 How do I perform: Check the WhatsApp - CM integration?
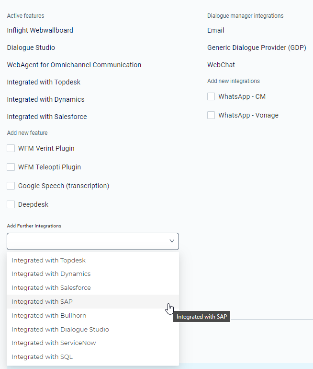pos(211,96)
